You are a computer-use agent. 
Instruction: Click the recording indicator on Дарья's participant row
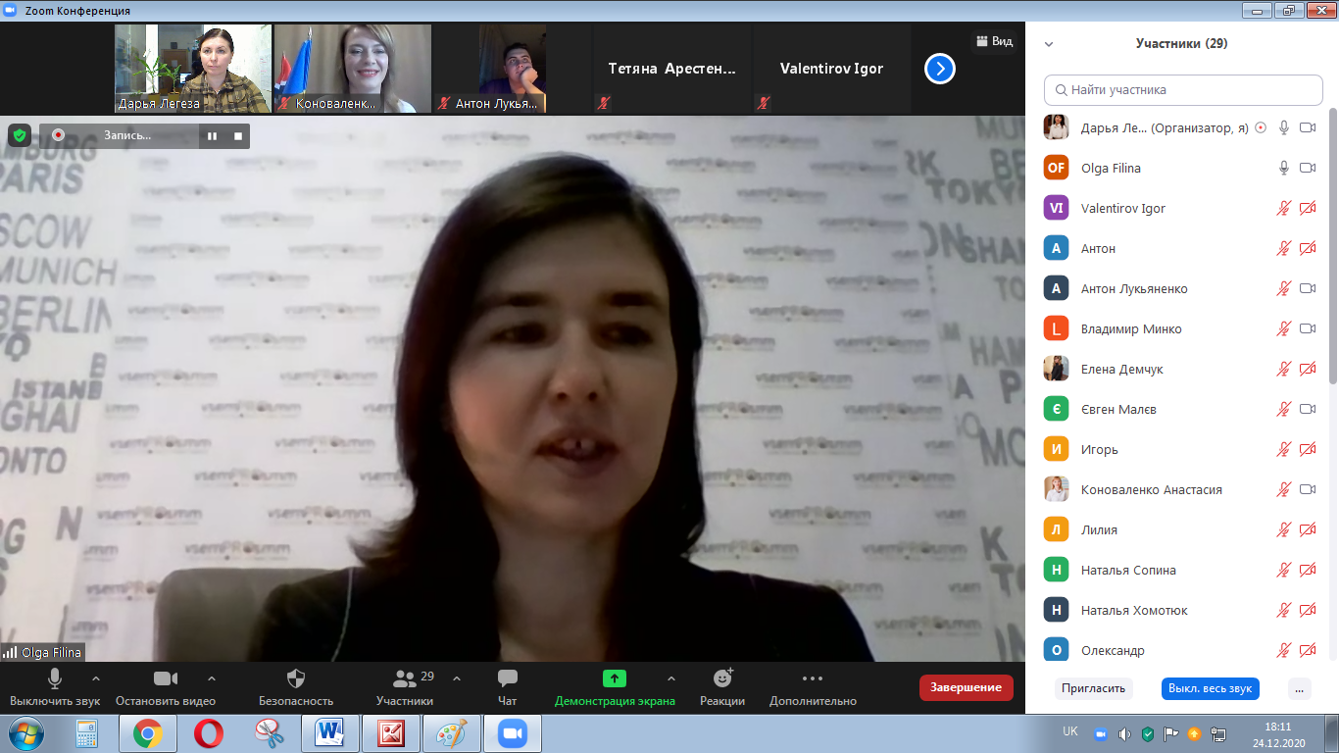tap(1261, 127)
